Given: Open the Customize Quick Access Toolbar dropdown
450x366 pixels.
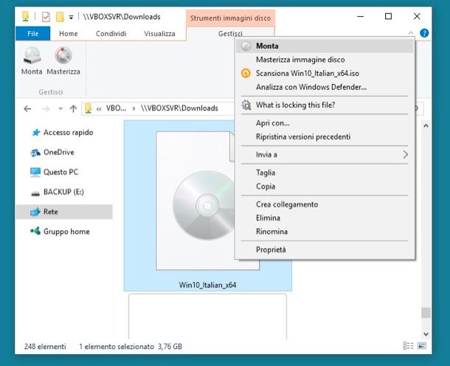Looking at the screenshot, I should click(x=71, y=18).
